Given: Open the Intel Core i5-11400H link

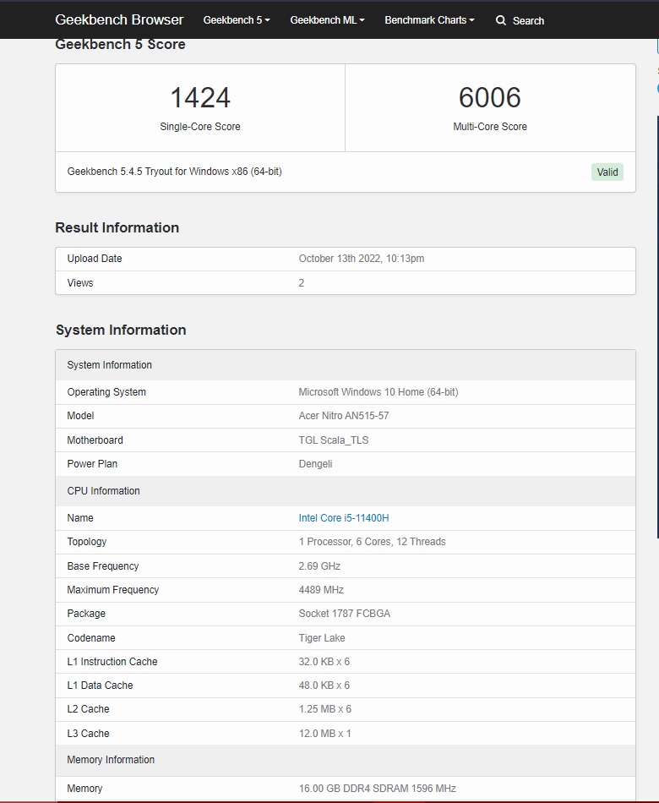Looking at the screenshot, I should (x=344, y=518).
